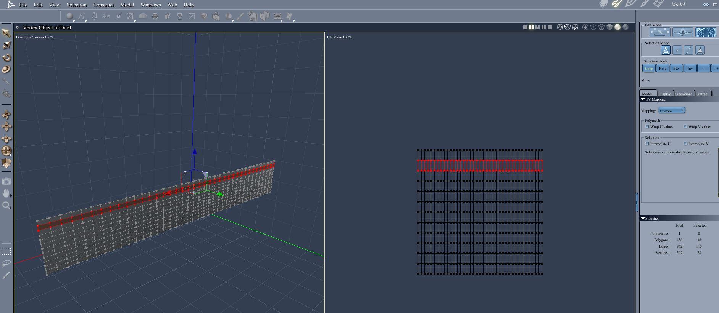Switch Selection Mode to edge
The height and width of the screenshot is (313, 719).
pos(688,50)
